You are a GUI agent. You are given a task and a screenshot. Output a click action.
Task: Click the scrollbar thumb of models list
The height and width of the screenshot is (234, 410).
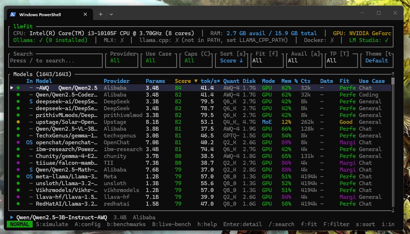coord(393,81)
